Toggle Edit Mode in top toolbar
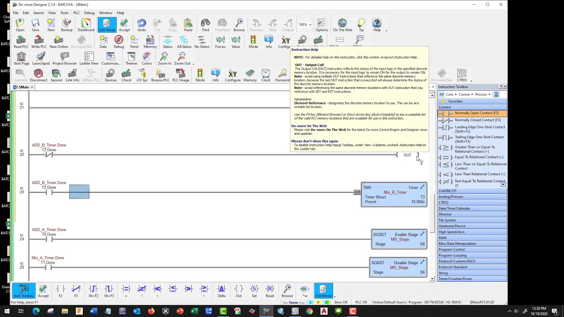564x317 pixels. pos(107,26)
